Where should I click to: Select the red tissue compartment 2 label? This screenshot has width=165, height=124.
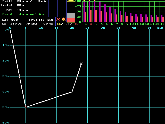pyautogui.click(x=91, y=24)
